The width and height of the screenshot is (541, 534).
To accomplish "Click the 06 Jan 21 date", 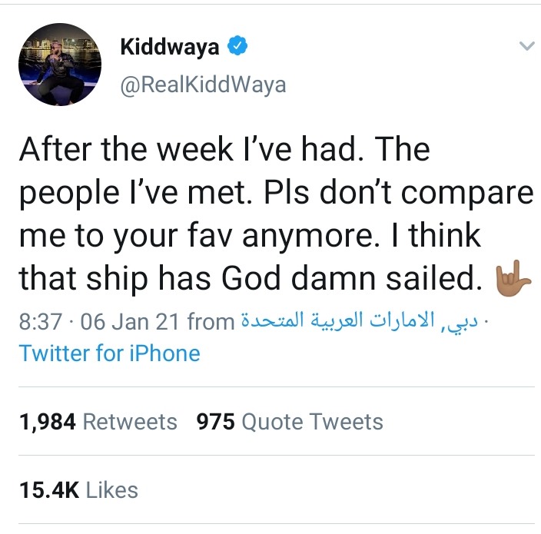I will (x=130, y=321).
